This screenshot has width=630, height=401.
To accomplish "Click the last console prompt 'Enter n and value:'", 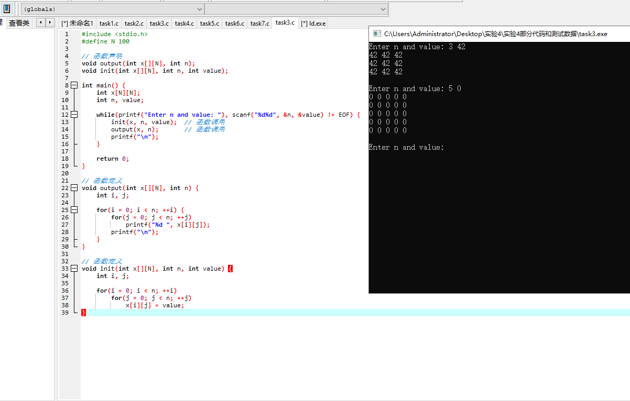I will 407,147.
